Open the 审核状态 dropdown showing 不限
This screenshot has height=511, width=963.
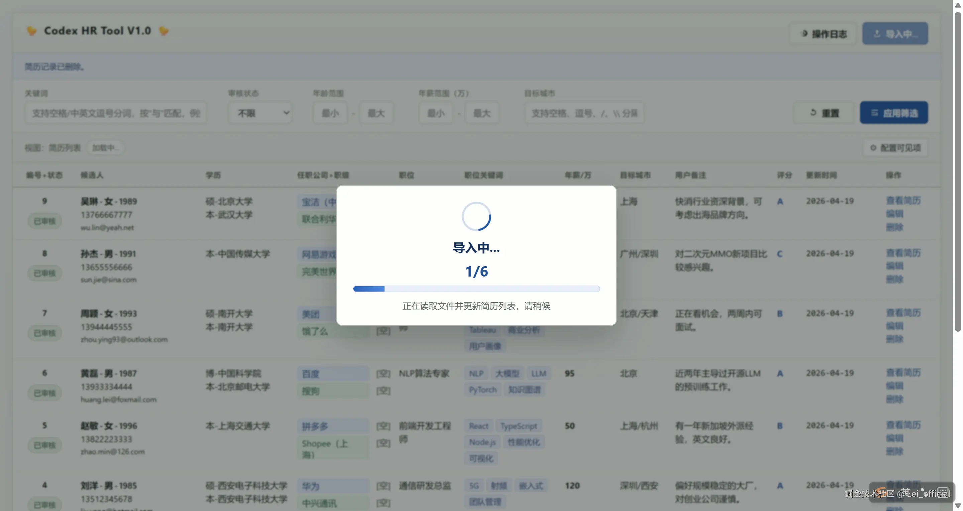click(260, 113)
